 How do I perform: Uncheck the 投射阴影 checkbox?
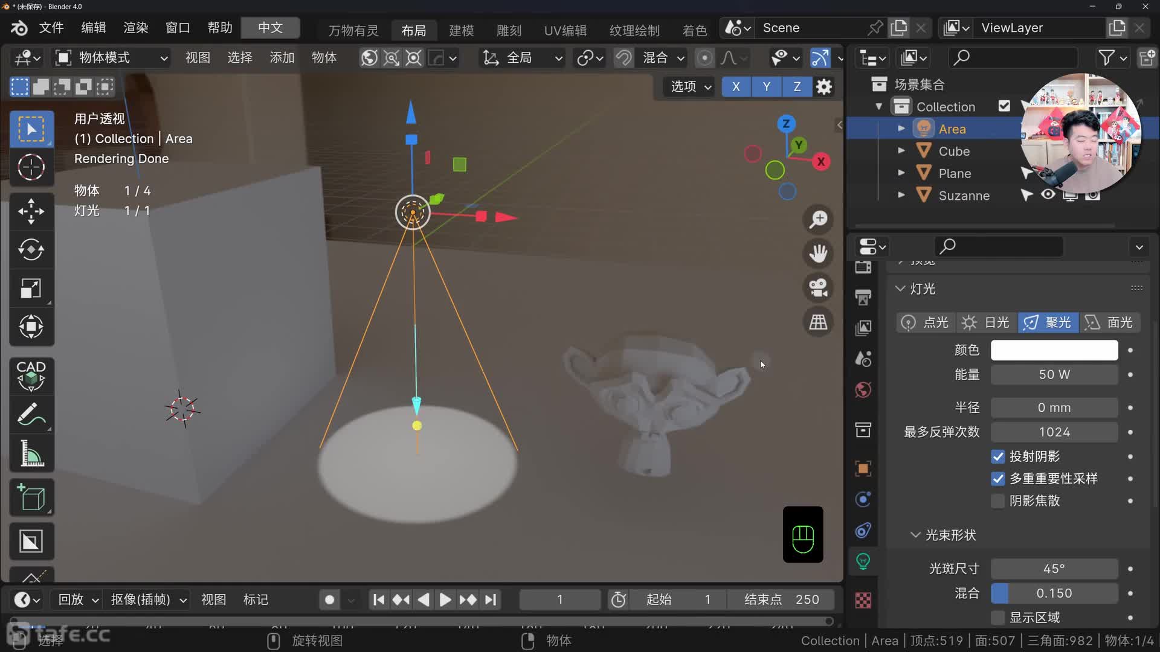pos(997,456)
